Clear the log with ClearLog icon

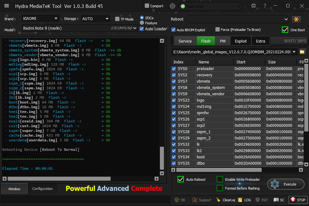click(226, 200)
